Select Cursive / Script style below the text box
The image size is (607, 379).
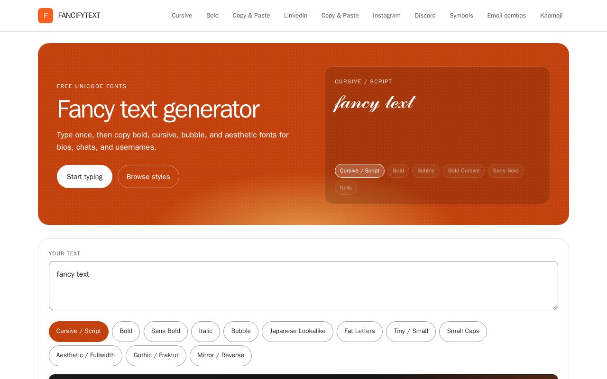(79, 332)
